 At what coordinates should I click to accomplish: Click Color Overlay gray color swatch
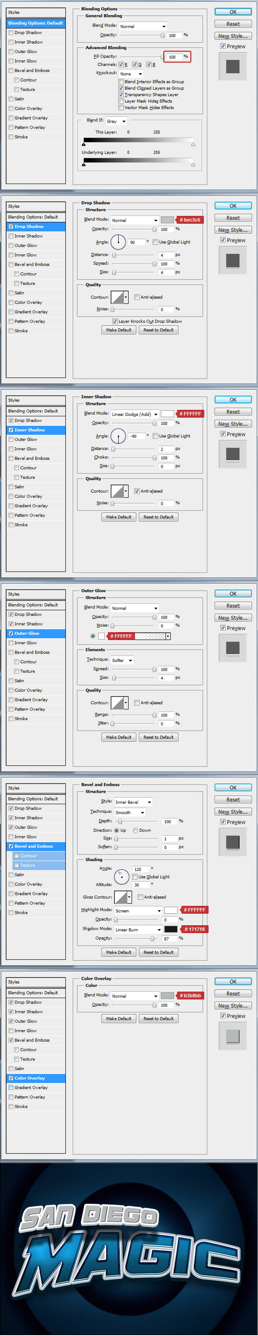(168, 996)
